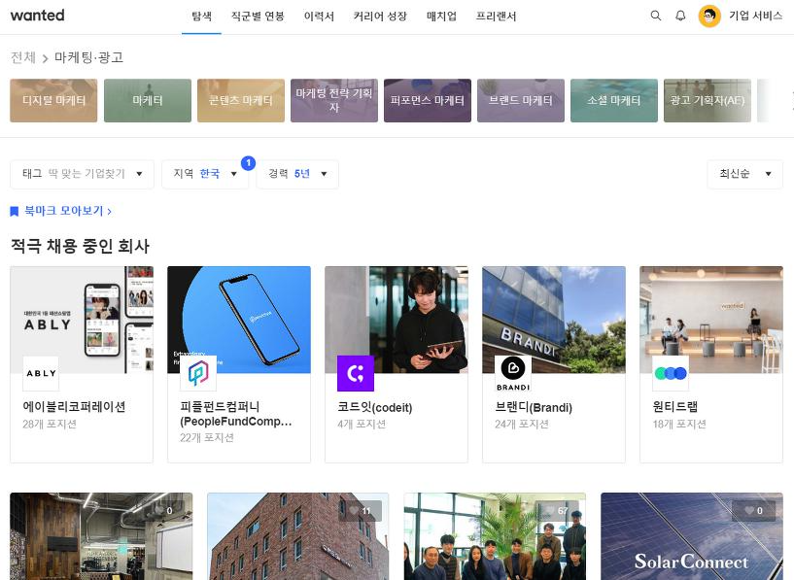Open 북마크 모아보기 link
The height and width of the screenshot is (580, 794).
pyautogui.click(x=68, y=211)
